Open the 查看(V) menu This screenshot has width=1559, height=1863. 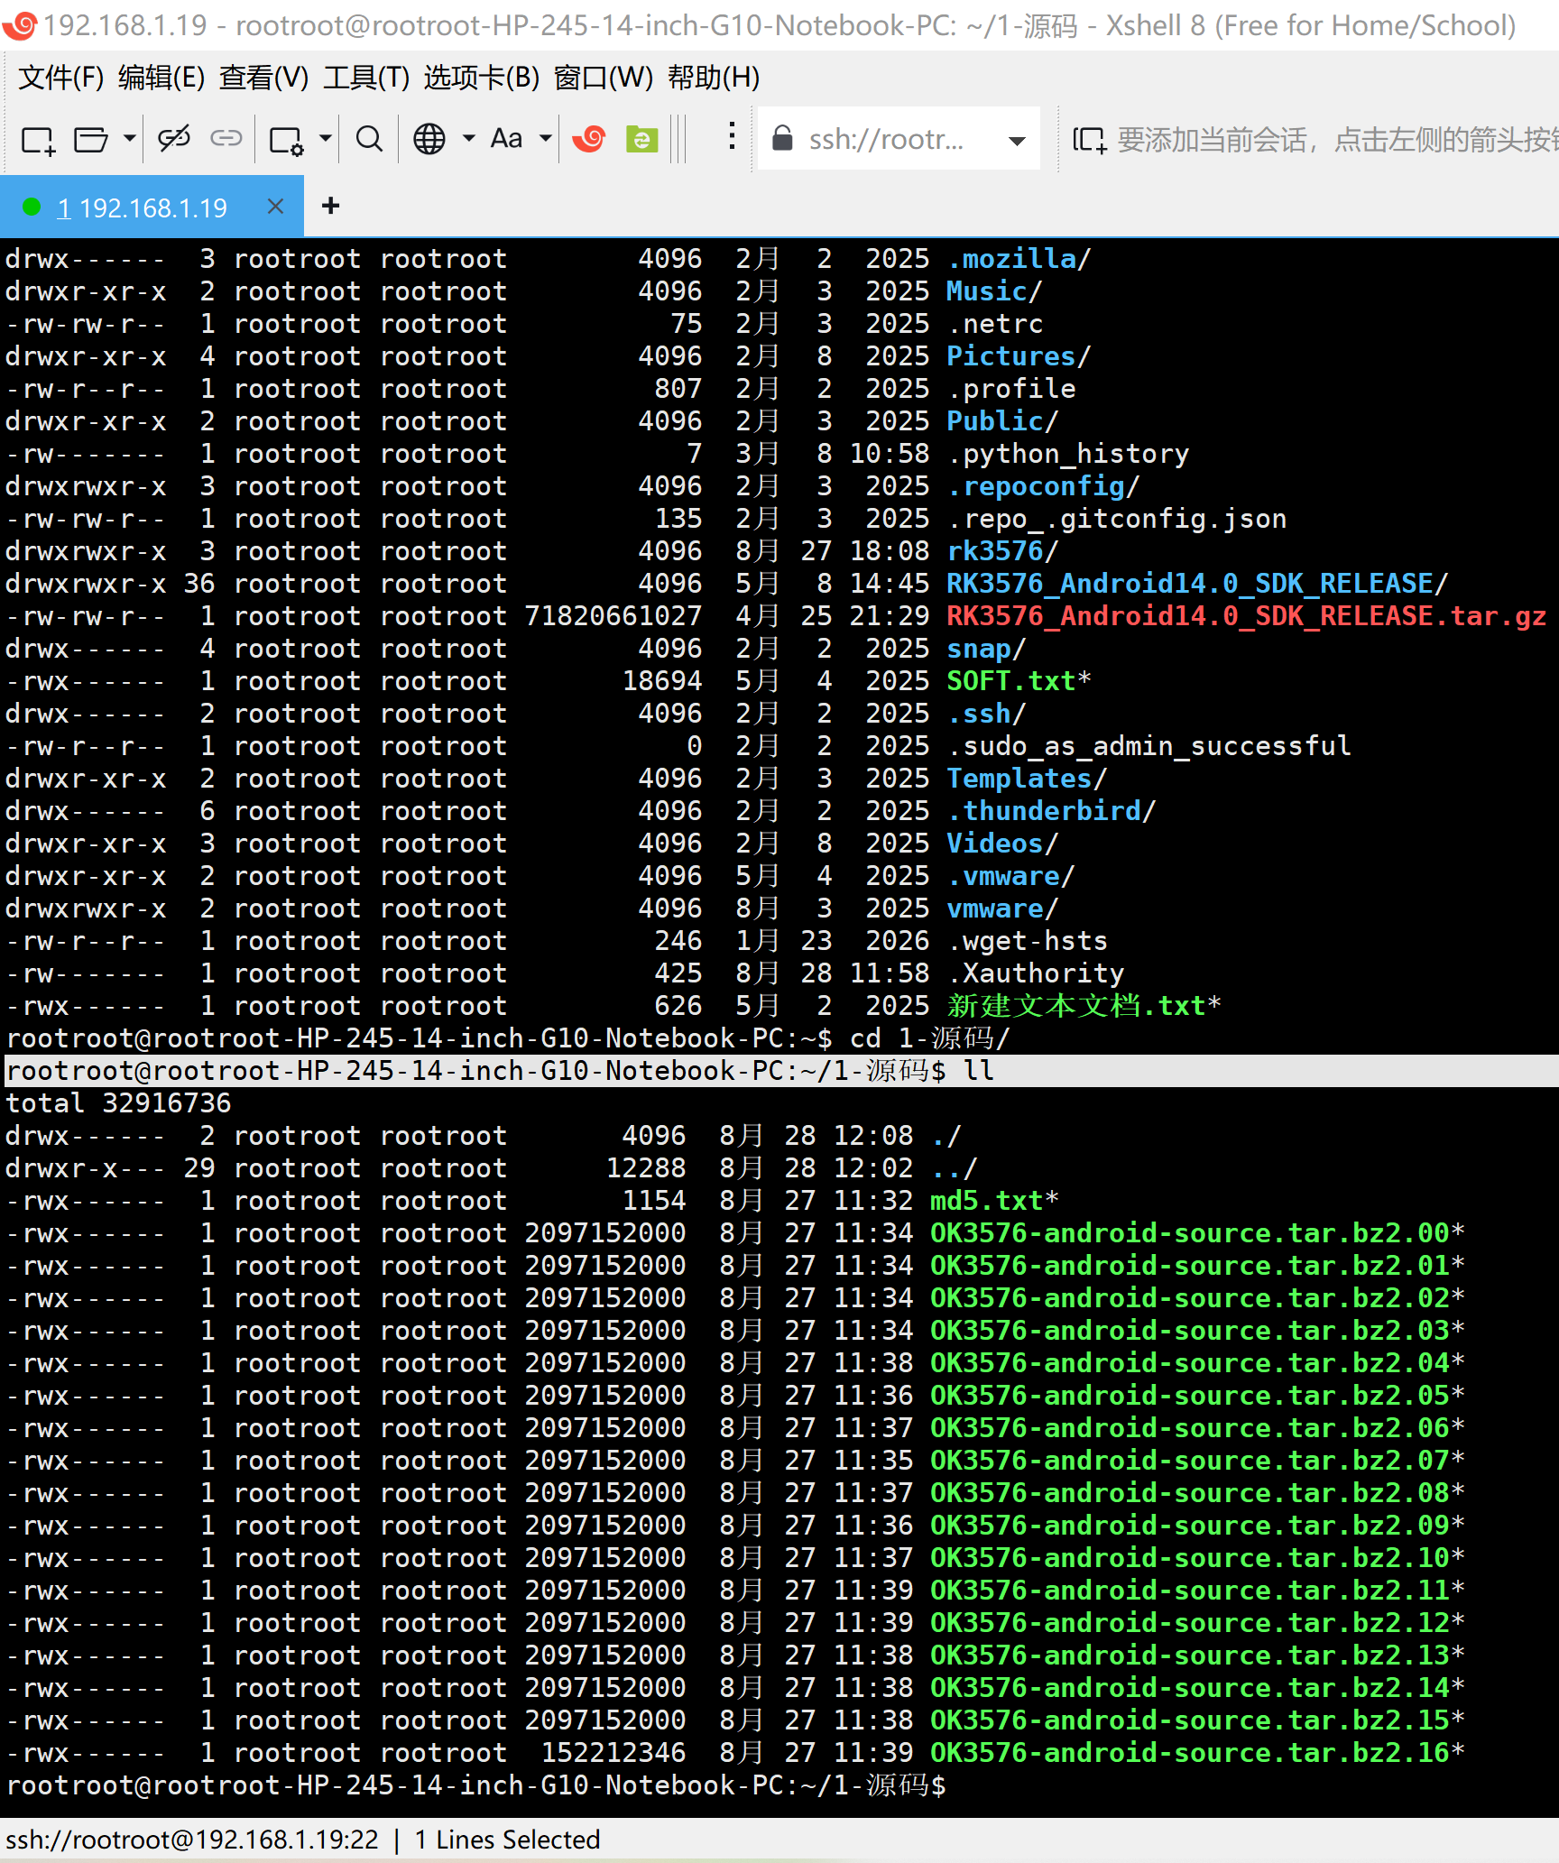(x=263, y=78)
